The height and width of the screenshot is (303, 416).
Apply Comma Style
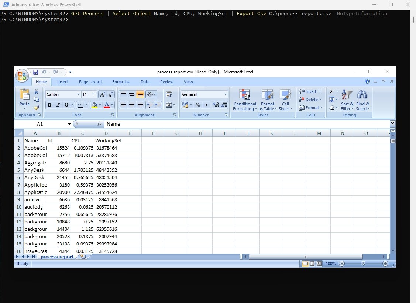206,105
